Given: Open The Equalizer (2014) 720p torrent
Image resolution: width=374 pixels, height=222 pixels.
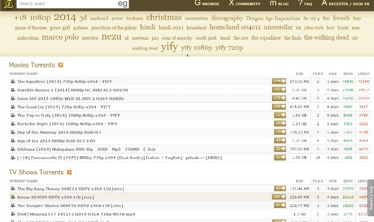Looking at the screenshot, I should click(x=65, y=81).
